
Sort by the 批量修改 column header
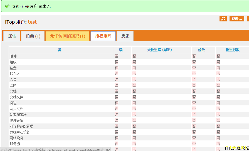[x=233, y=50]
